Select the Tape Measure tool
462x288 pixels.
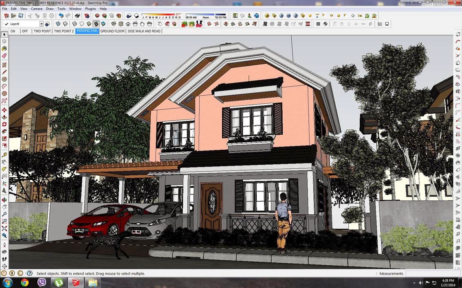(4, 155)
